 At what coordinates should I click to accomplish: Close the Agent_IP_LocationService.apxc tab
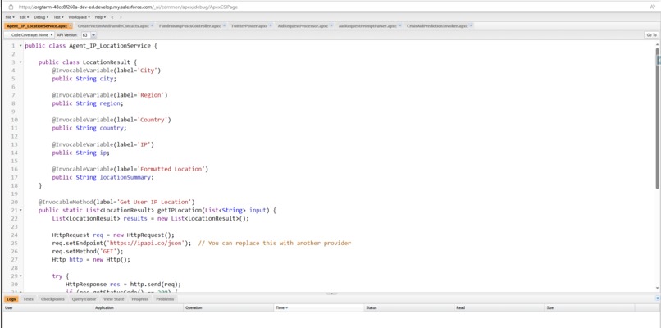point(71,25)
